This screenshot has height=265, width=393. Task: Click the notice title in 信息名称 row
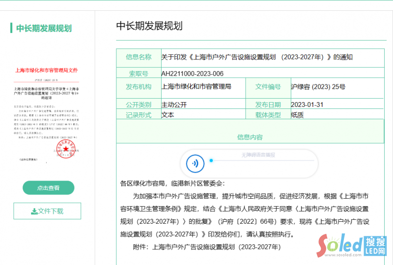[257, 57]
